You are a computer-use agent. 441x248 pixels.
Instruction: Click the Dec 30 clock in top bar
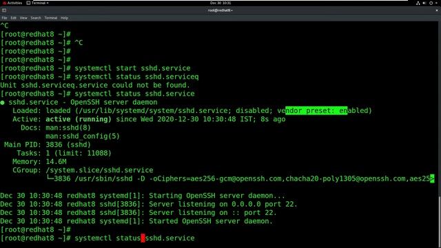coord(220,3)
